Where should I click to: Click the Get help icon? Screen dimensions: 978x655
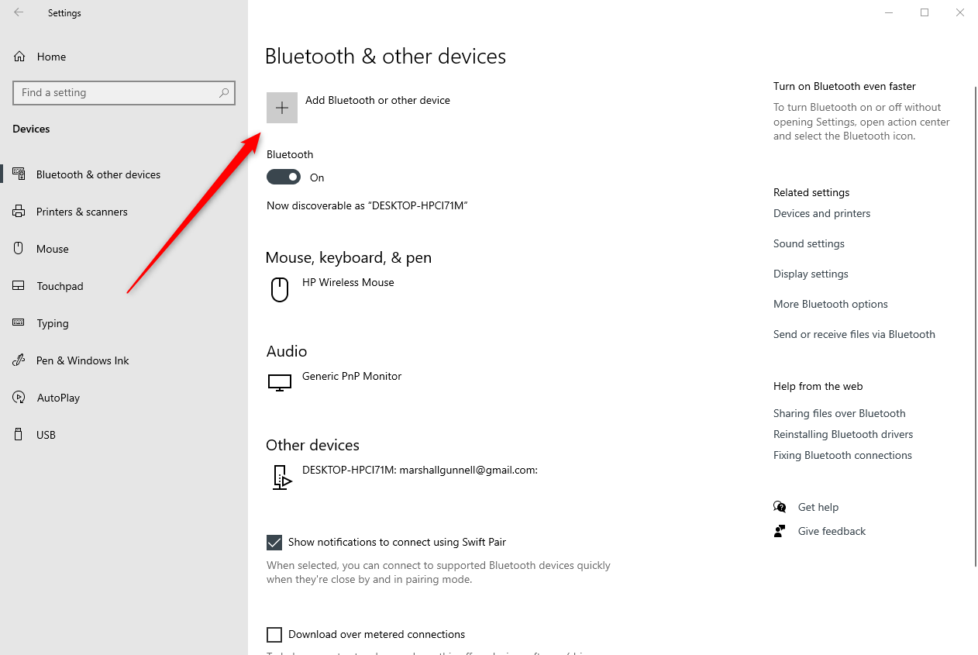pos(780,506)
